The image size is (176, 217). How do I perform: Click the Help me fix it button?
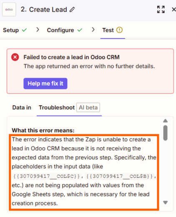click(x=45, y=83)
